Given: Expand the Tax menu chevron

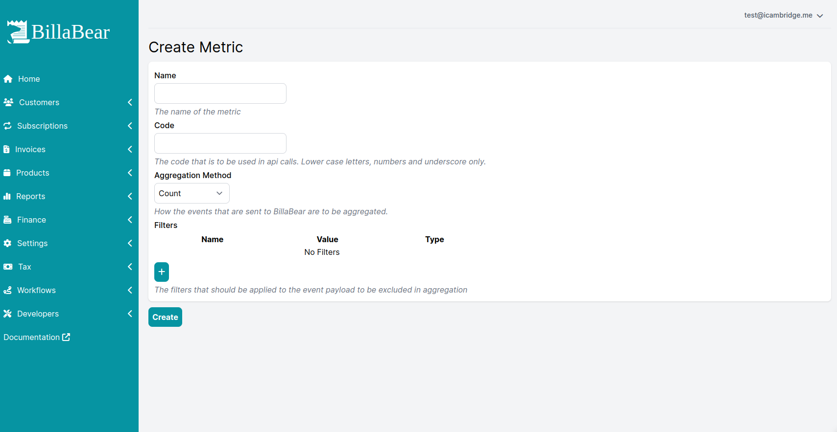Looking at the screenshot, I should point(130,267).
